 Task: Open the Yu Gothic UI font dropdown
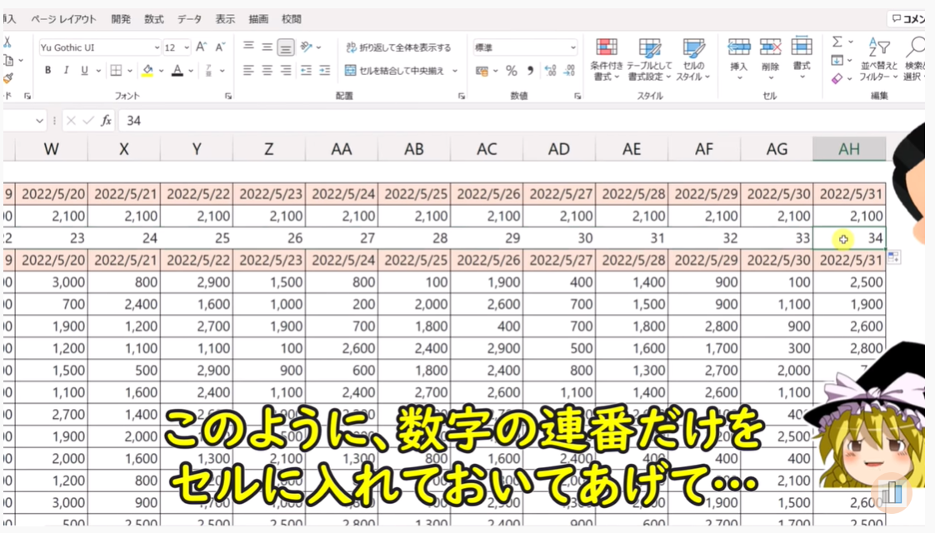tap(156, 47)
